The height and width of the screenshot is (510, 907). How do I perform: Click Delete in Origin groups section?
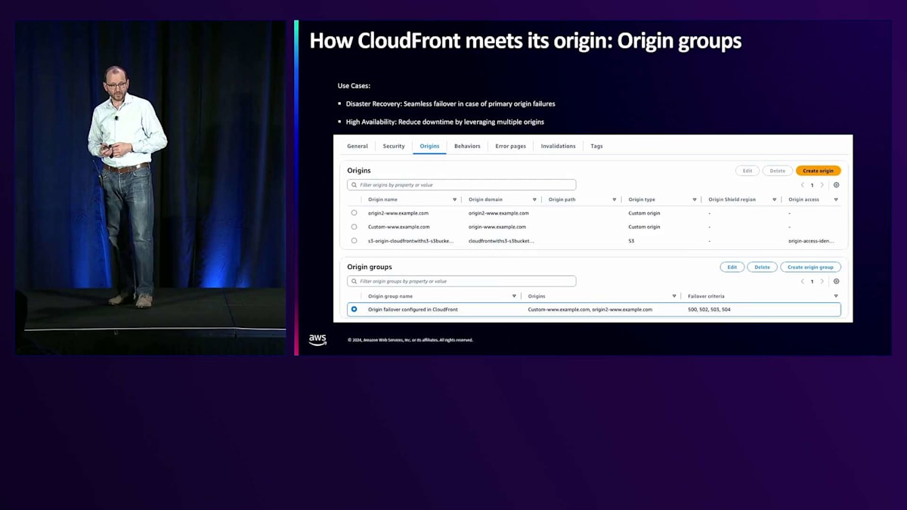click(762, 267)
